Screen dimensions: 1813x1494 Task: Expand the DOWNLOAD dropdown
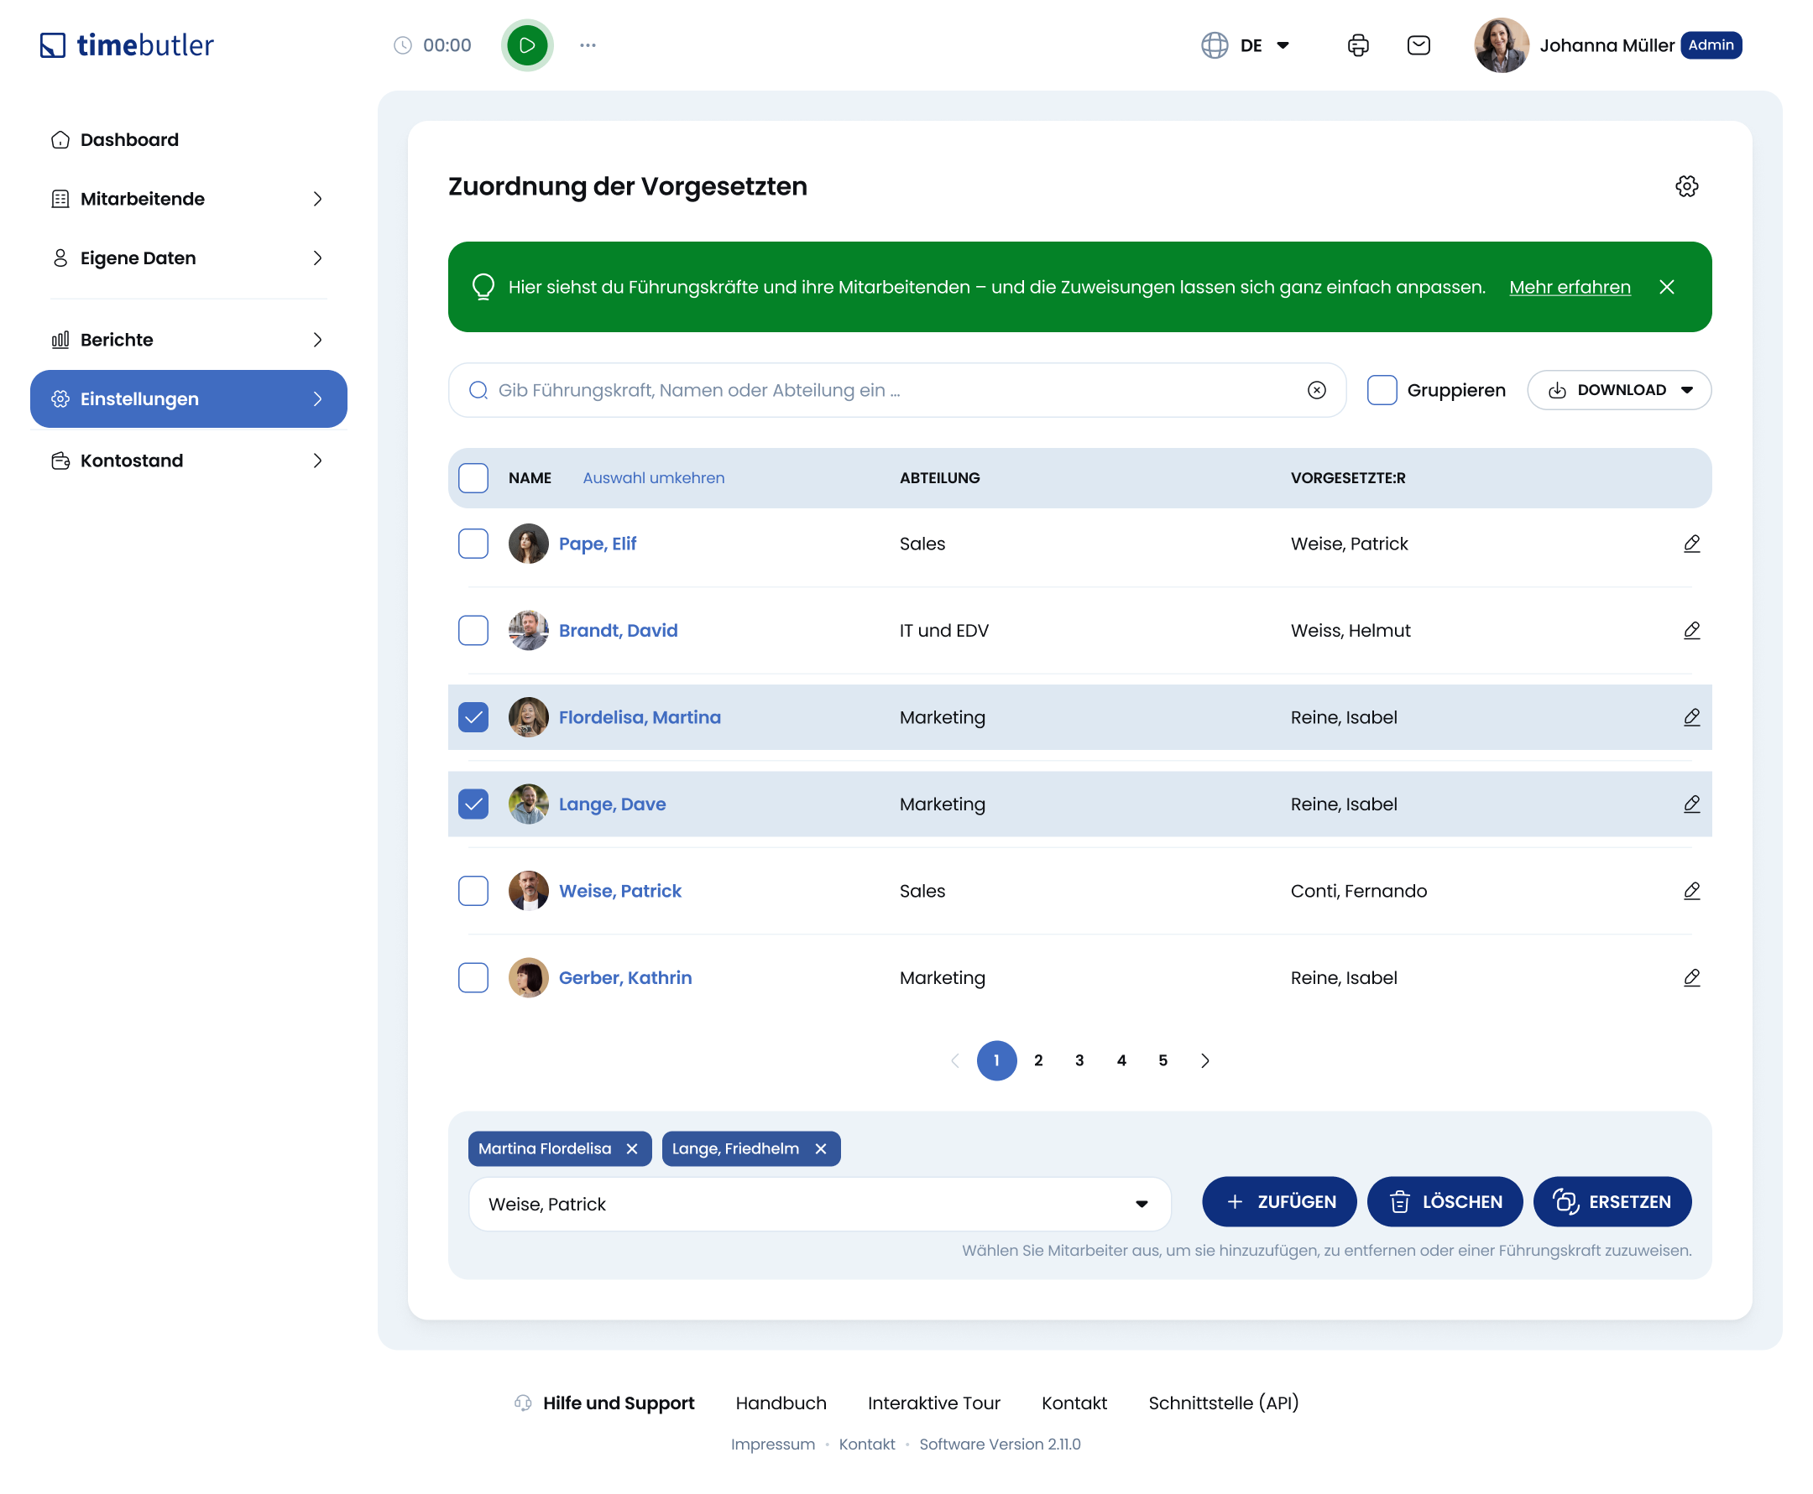click(1618, 391)
